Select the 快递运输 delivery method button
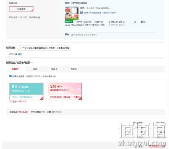169x149 pixels. (21, 9)
